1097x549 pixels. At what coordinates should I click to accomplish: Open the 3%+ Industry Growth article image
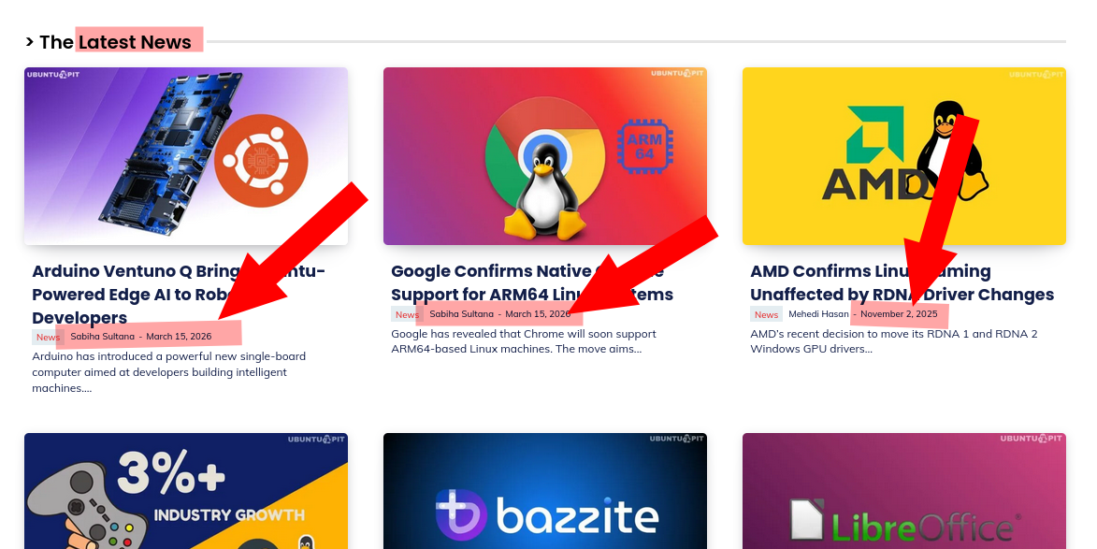tap(186, 491)
